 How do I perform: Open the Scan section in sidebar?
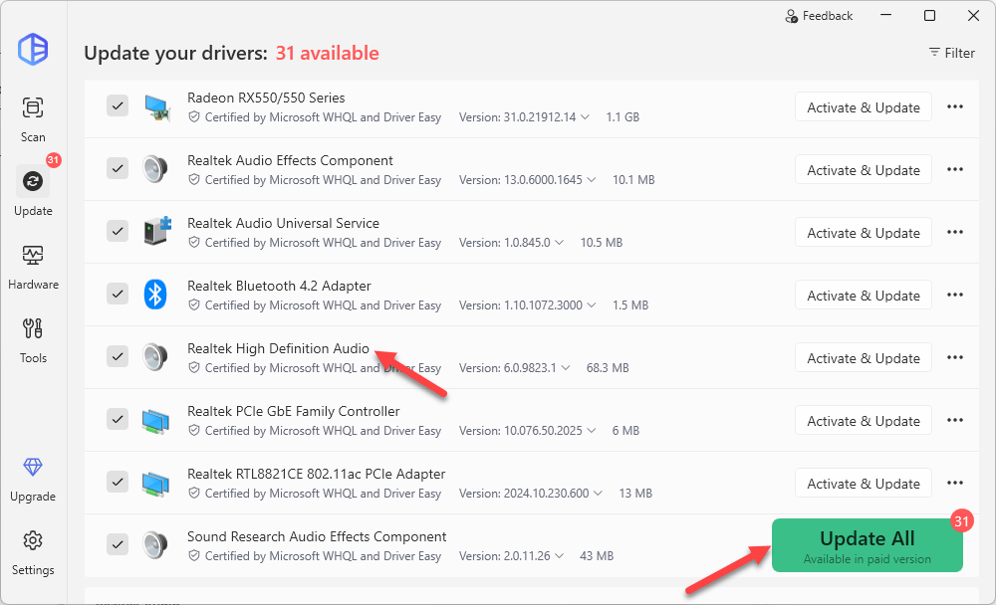(x=33, y=118)
